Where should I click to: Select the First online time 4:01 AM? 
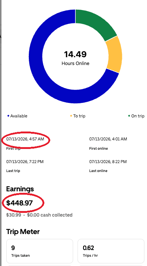coord(108,139)
